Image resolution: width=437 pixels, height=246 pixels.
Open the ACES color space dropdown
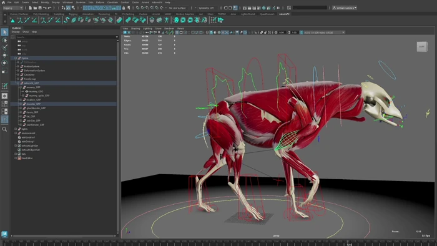coord(324,32)
